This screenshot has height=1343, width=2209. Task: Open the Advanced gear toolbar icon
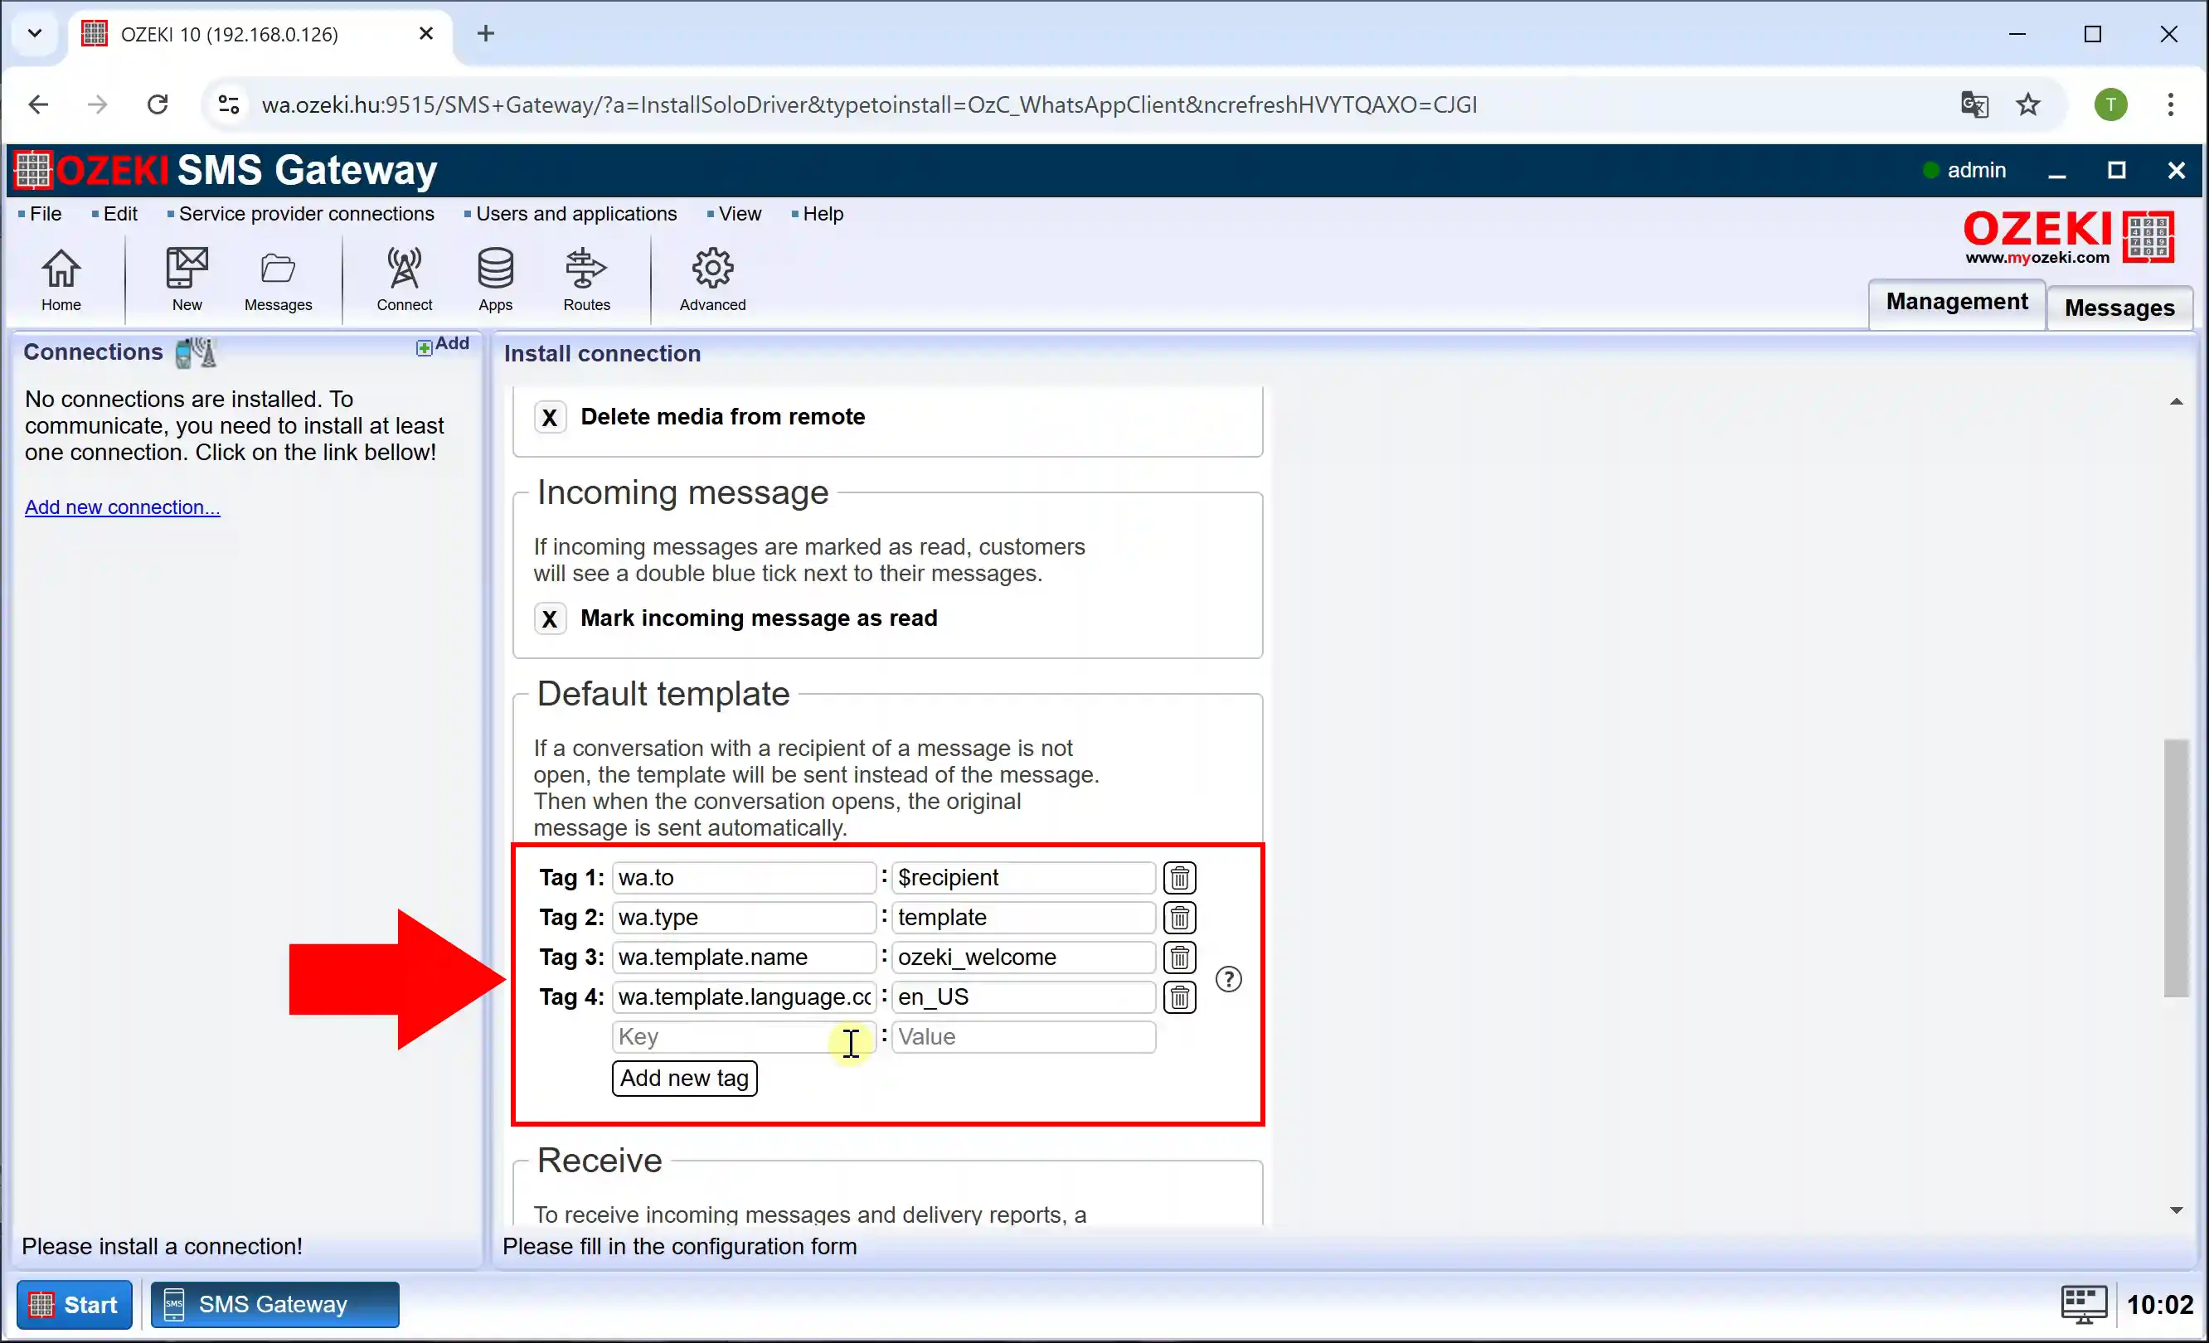[711, 279]
